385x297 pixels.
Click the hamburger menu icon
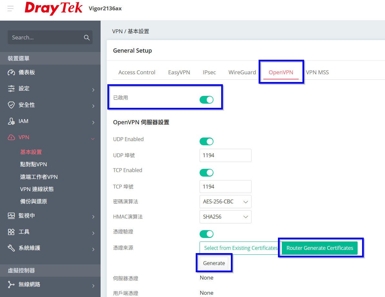pyautogui.click(x=11, y=8)
